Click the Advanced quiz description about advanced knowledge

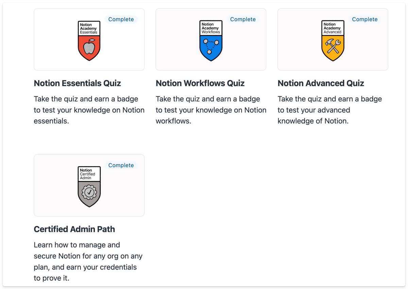330,110
